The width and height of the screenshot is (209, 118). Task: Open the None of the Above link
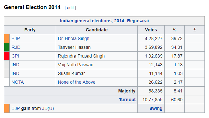pyautogui.click(x=77, y=82)
